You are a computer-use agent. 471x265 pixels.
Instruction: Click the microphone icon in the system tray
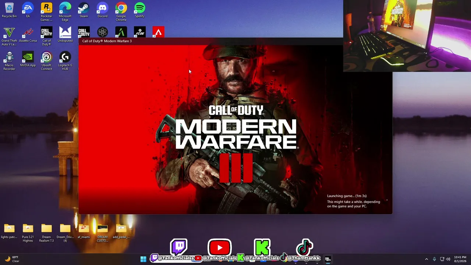pyautogui.click(x=435, y=259)
